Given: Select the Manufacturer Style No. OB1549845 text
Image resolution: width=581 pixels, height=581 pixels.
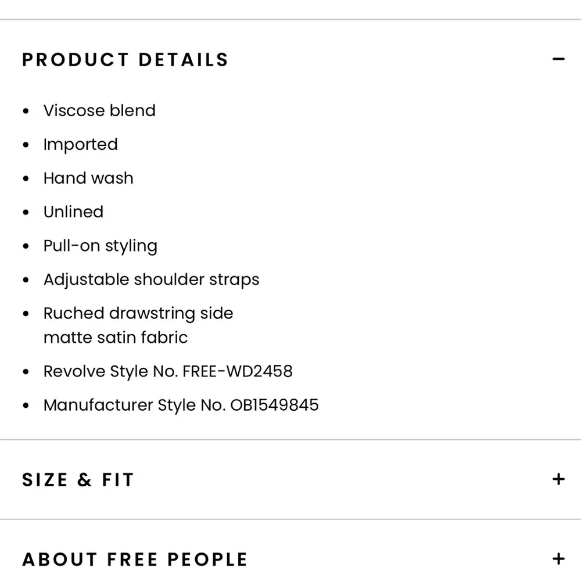Looking at the screenshot, I should click(x=181, y=404).
